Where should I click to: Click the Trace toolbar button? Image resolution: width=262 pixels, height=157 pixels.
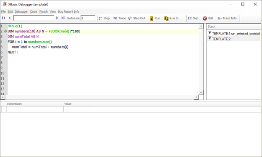[120, 18]
